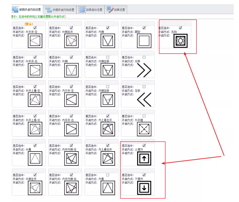Select the 玻扇开启方向设置 tab
Viewport: 239px width, 202px height.
coord(27,10)
